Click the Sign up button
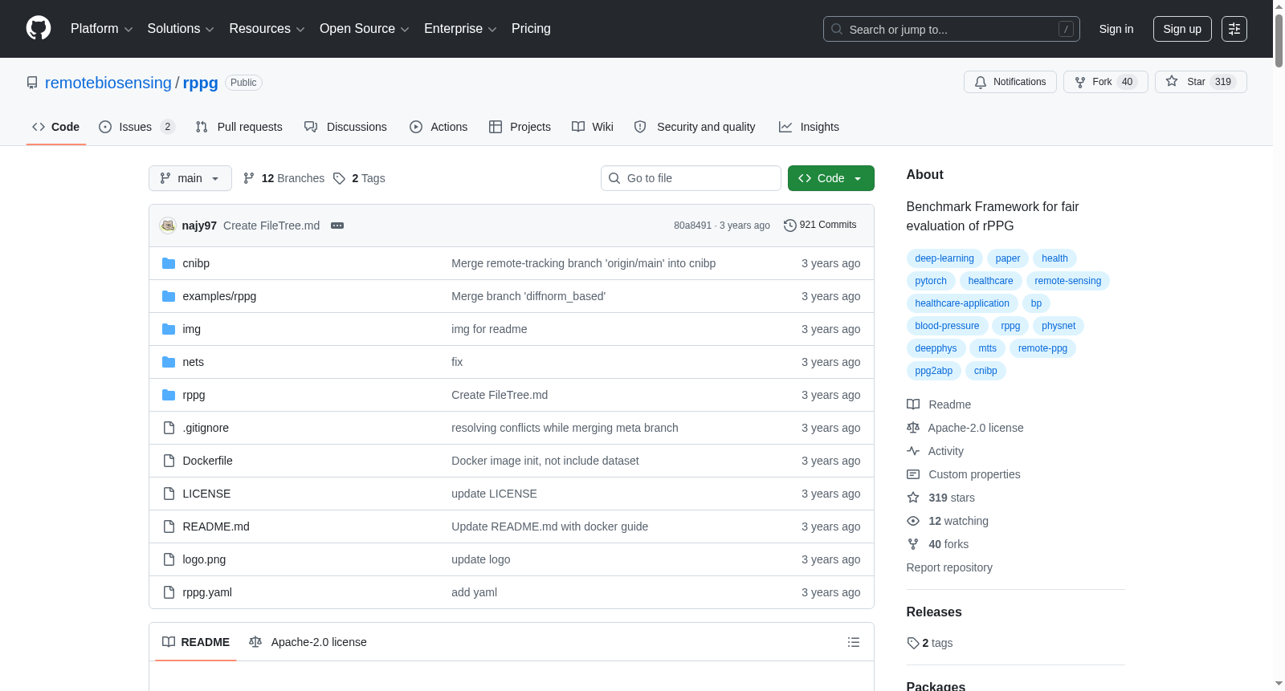Image resolution: width=1285 pixels, height=691 pixels. click(1182, 29)
